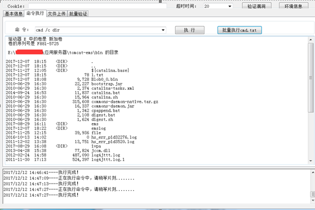
Task: Switch to the 命令执行 tab
Action: tap(35, 13)
